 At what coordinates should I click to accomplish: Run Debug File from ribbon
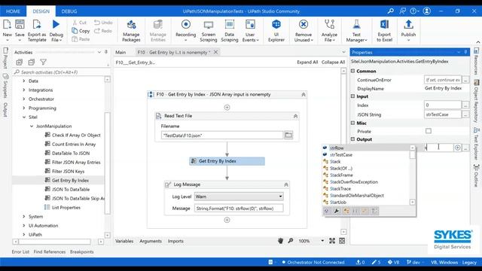coord(56,30)
